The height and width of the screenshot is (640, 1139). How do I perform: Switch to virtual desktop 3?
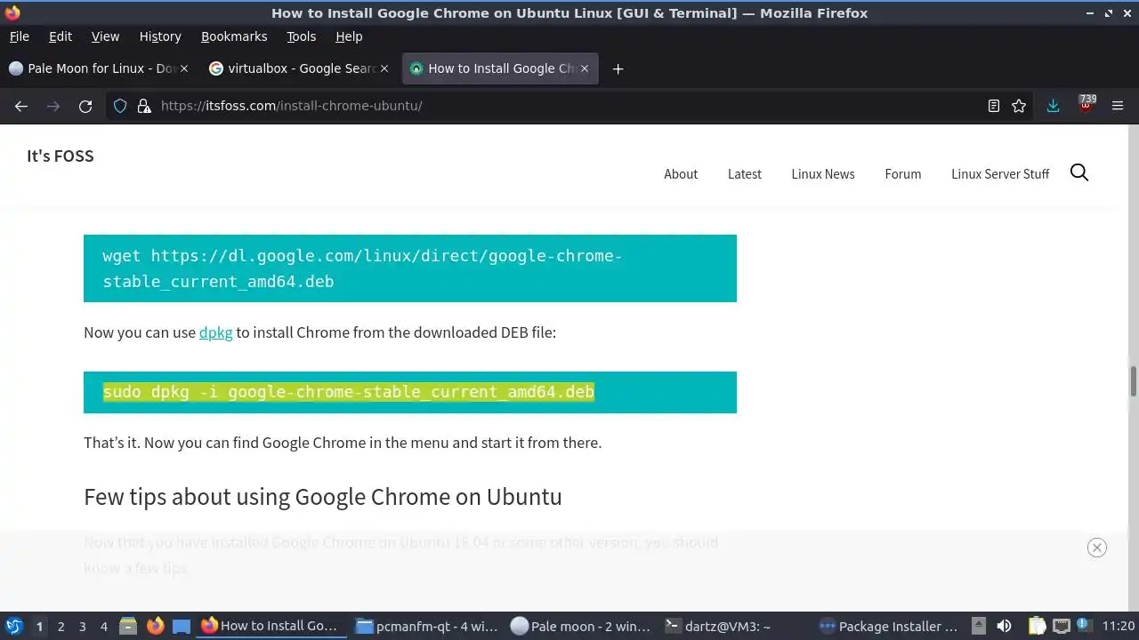(x=82, y=626)
